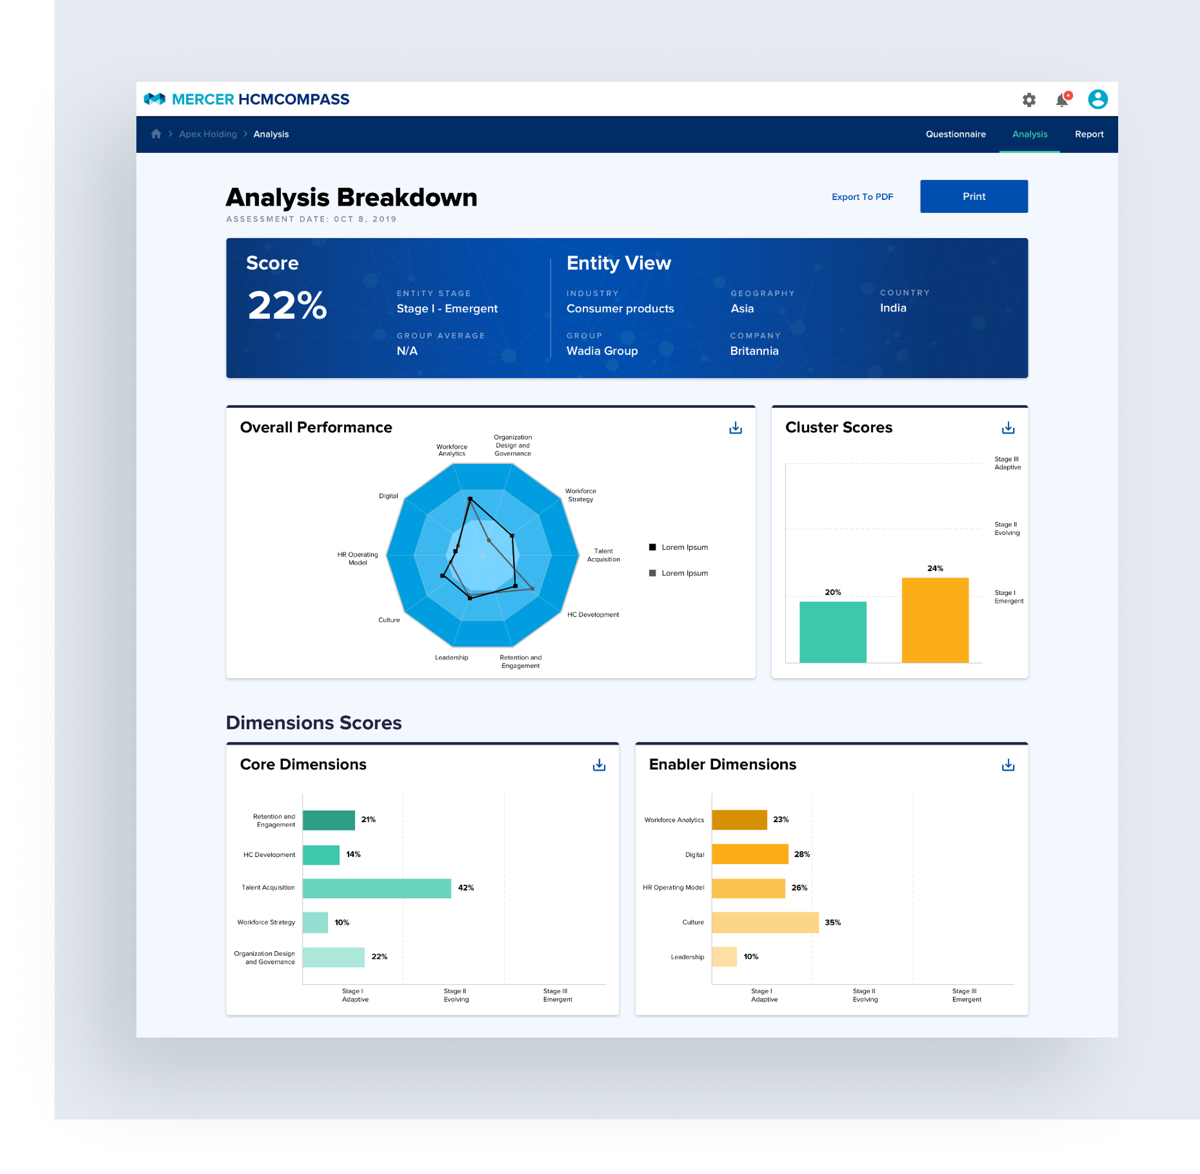Image resolution: width=1200 pixels, height=1174 pixels.
Task: Click the 'Analysis Breakdown' heading
Action: pos(351,197)
